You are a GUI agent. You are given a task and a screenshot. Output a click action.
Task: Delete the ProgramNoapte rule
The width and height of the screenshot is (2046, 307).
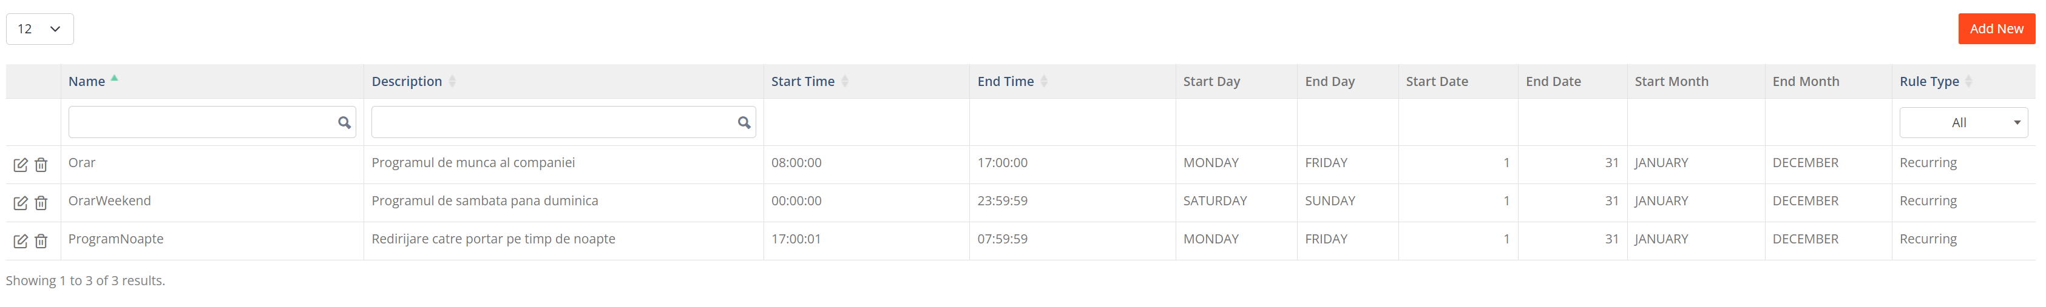point(41,241)
